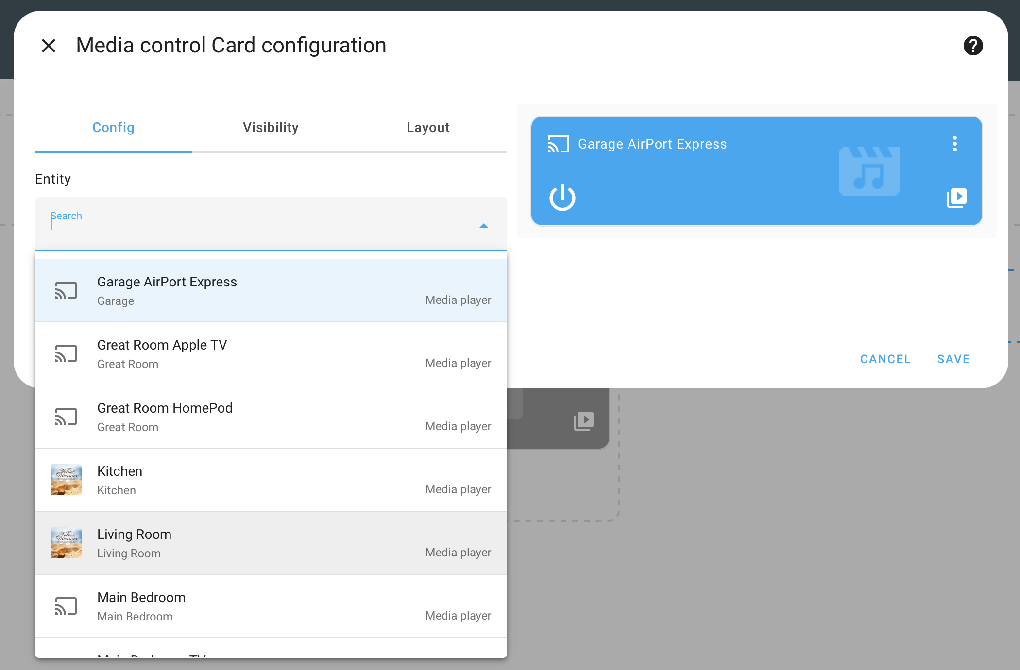
Task: Click the cast icon beside Great Room HomePod
Action: [x=66, y=417]
